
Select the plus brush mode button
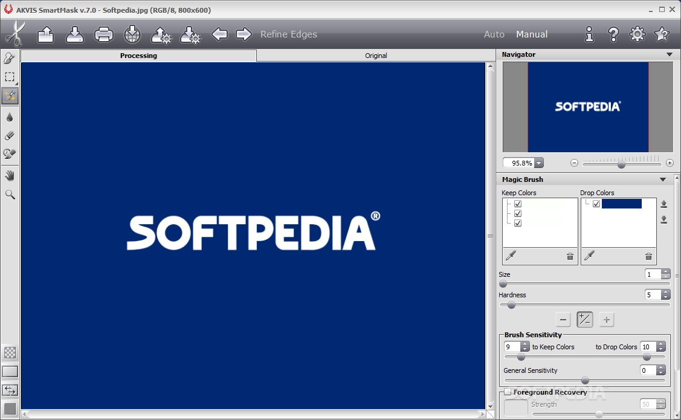607,320
